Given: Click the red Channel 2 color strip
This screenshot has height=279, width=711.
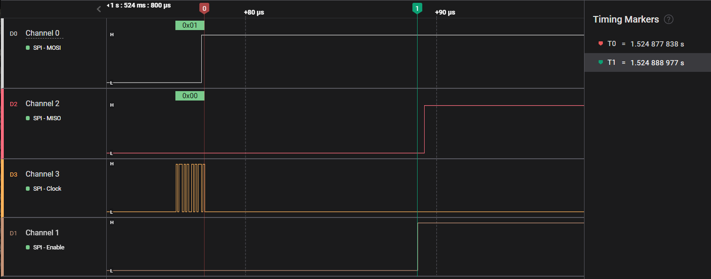Looking at the screenshot, I should click(x=2, y=124).
